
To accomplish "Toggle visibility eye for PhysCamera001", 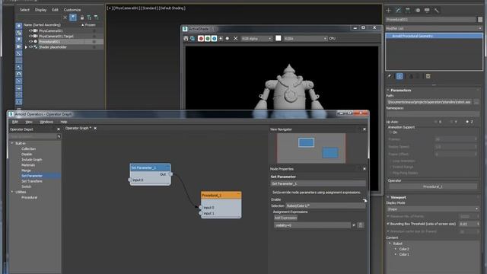I will tap(30, 30).
